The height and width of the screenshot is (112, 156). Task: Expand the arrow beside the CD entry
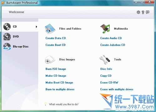36,27
